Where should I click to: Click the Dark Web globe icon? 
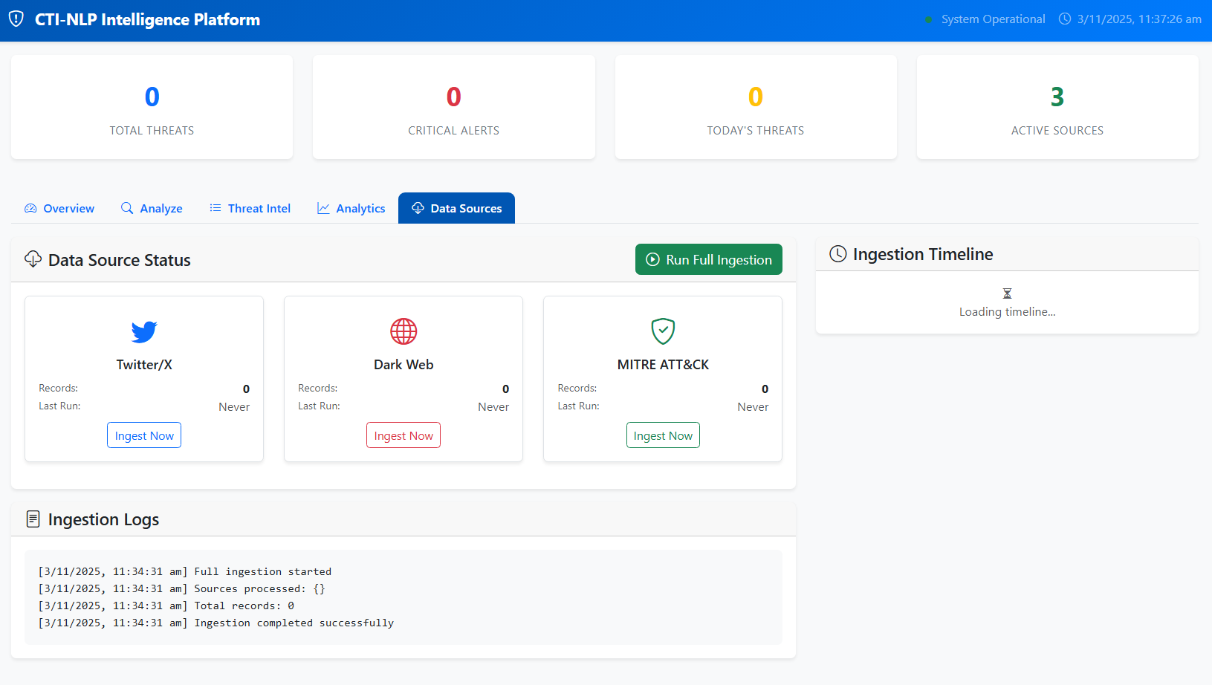click(404, 331)
